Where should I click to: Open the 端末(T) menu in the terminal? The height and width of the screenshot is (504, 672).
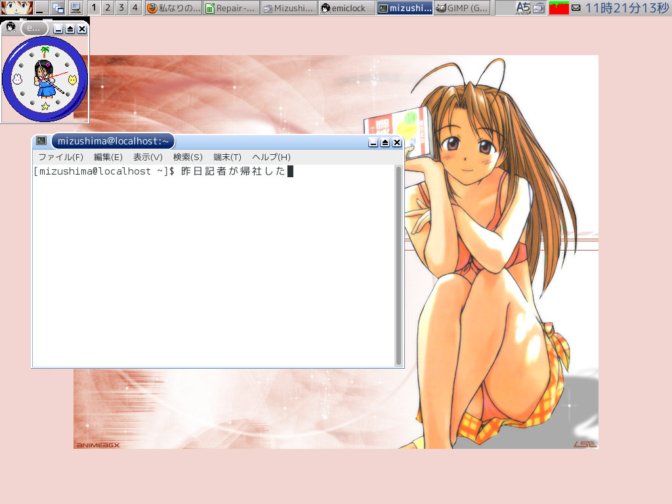[226, 157]
